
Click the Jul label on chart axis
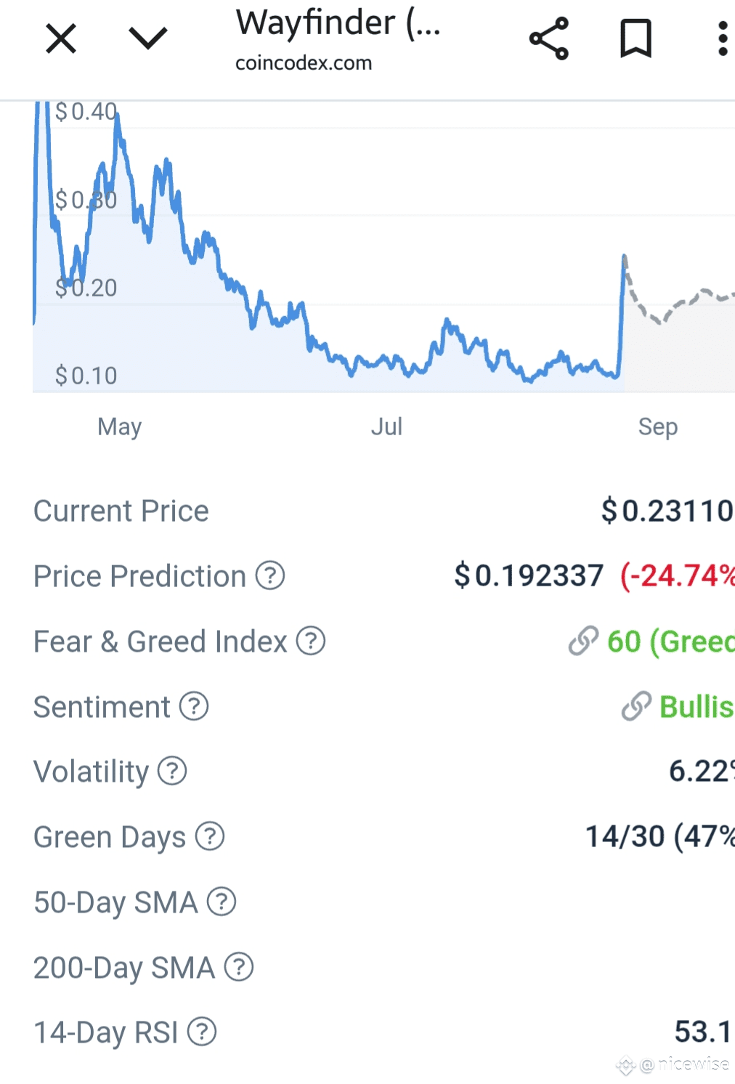click(386, 426)
